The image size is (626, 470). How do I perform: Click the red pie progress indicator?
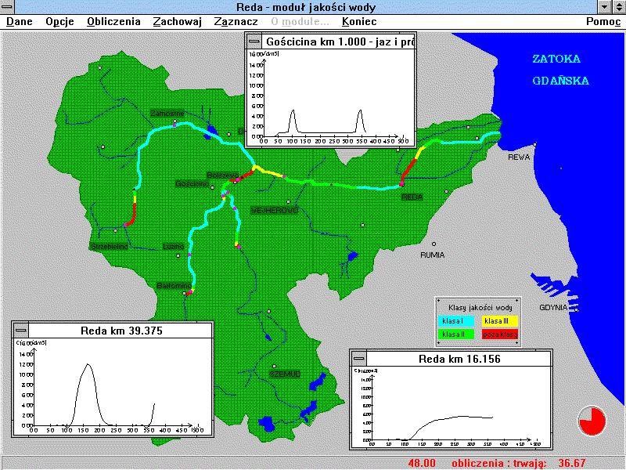coord(592,421)
